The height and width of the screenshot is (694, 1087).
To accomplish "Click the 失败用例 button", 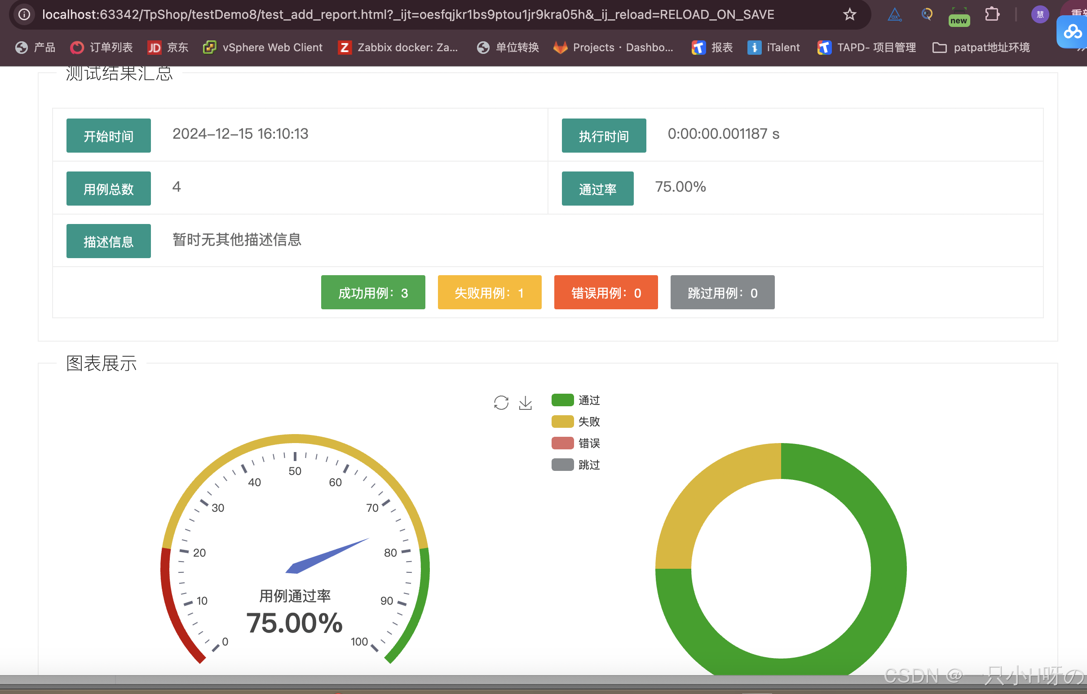I will tap(489, 292).
